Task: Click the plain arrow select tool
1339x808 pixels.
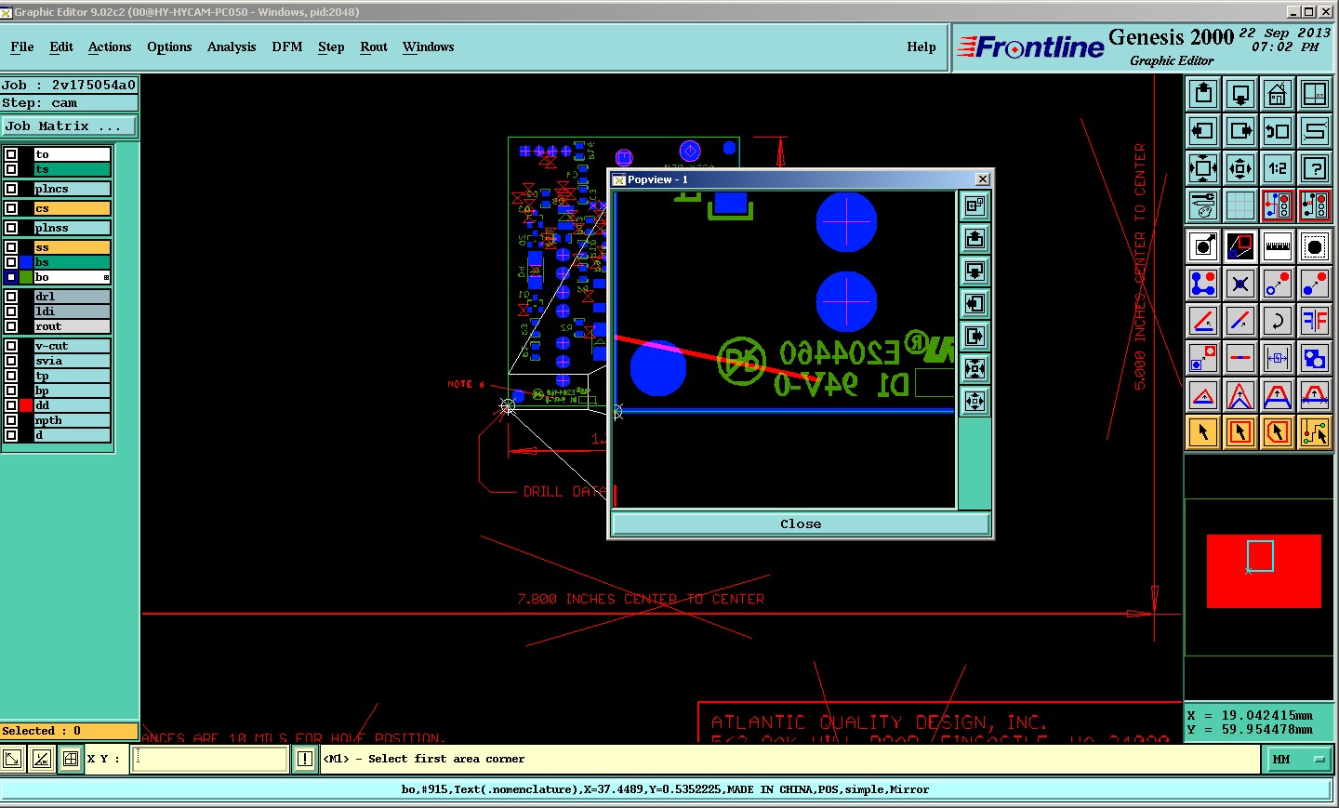Action: click(1204, 432)
